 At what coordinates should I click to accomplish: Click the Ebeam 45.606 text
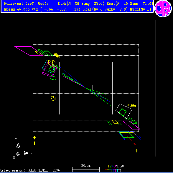(17, 9)
